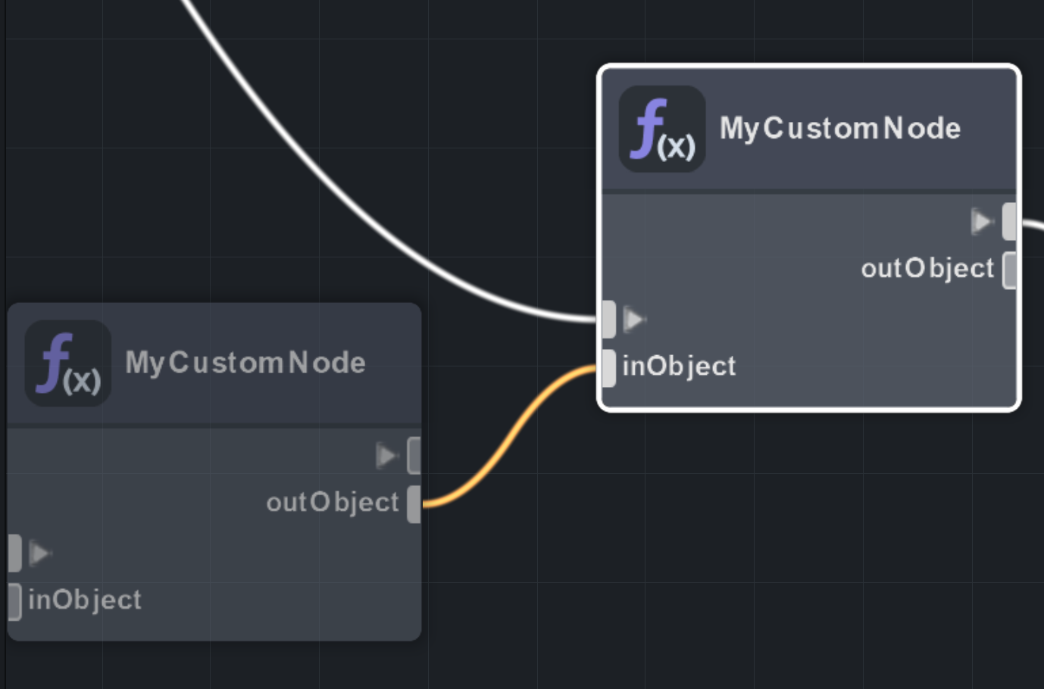Click the execution output socket on the dimmed node
Image resolution: width=1044 pixels, height=689 pixels.
pyautogui.click(x=414, y=456)
